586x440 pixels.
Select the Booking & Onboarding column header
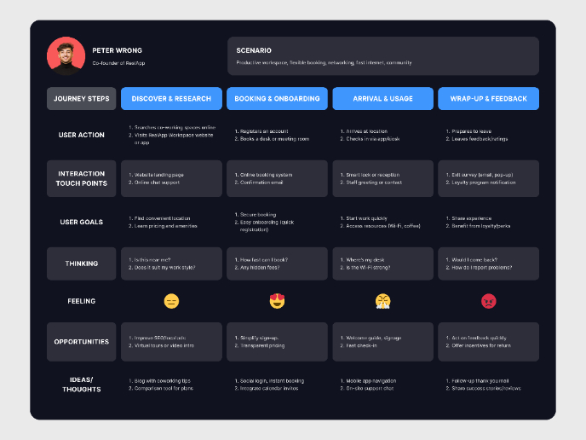(x=277, y=99)
